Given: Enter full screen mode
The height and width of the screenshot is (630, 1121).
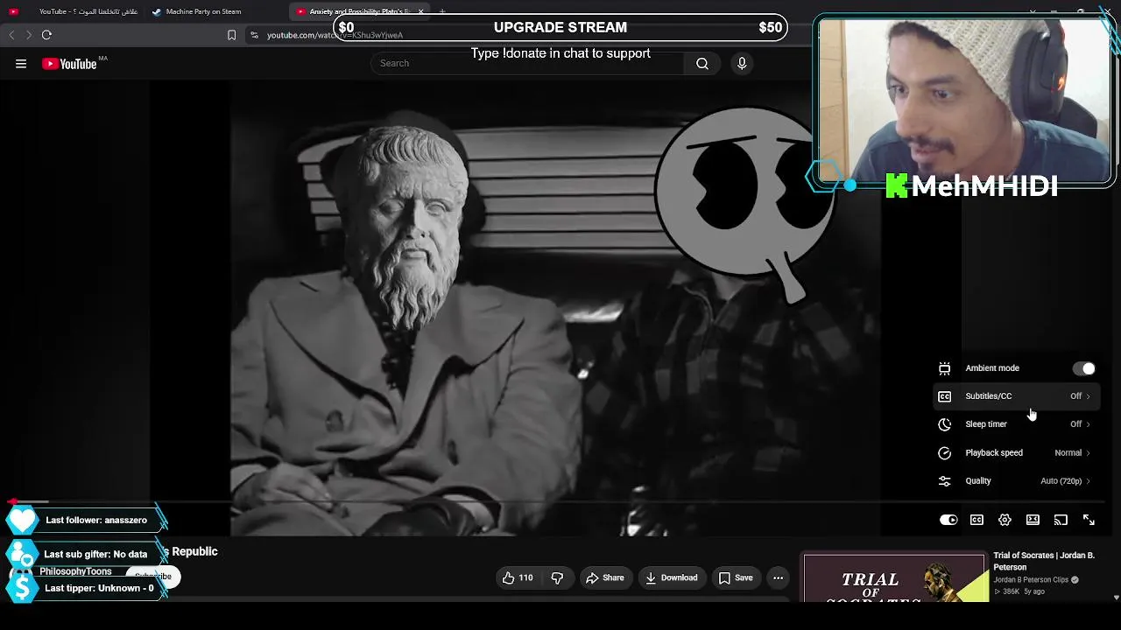Looking at the screenshot, I should click(1089, 520).
